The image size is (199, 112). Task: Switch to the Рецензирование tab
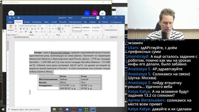point(75,22)
